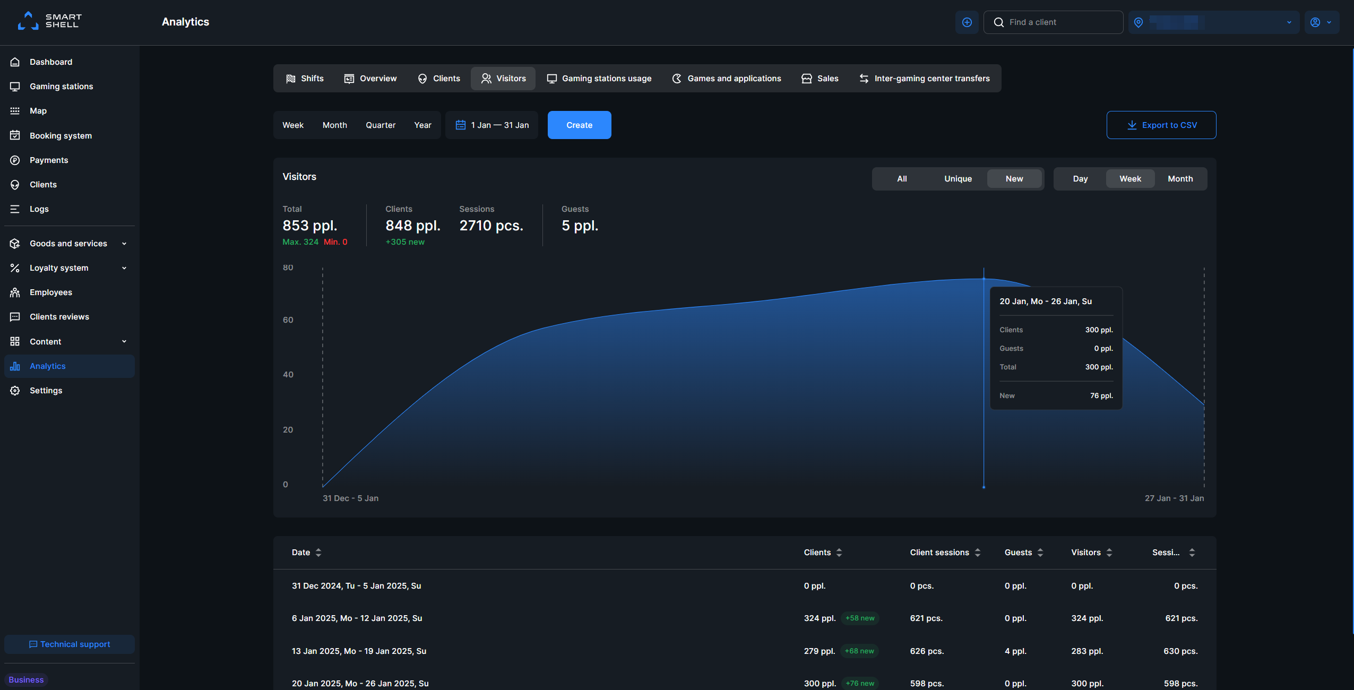
Task: Click the Sales storefront icon
Action: (x=807, y=79)
